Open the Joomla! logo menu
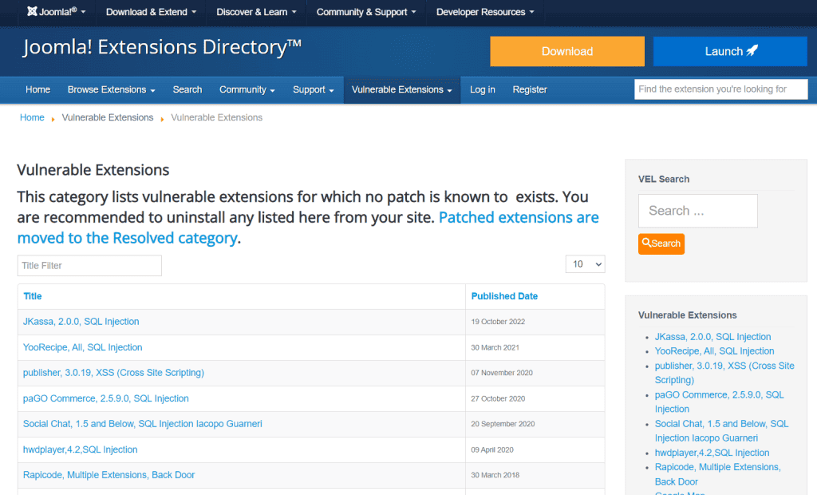The width and height of the screenshot is (817, 495). pyautogui.click(x=57, y=12)
